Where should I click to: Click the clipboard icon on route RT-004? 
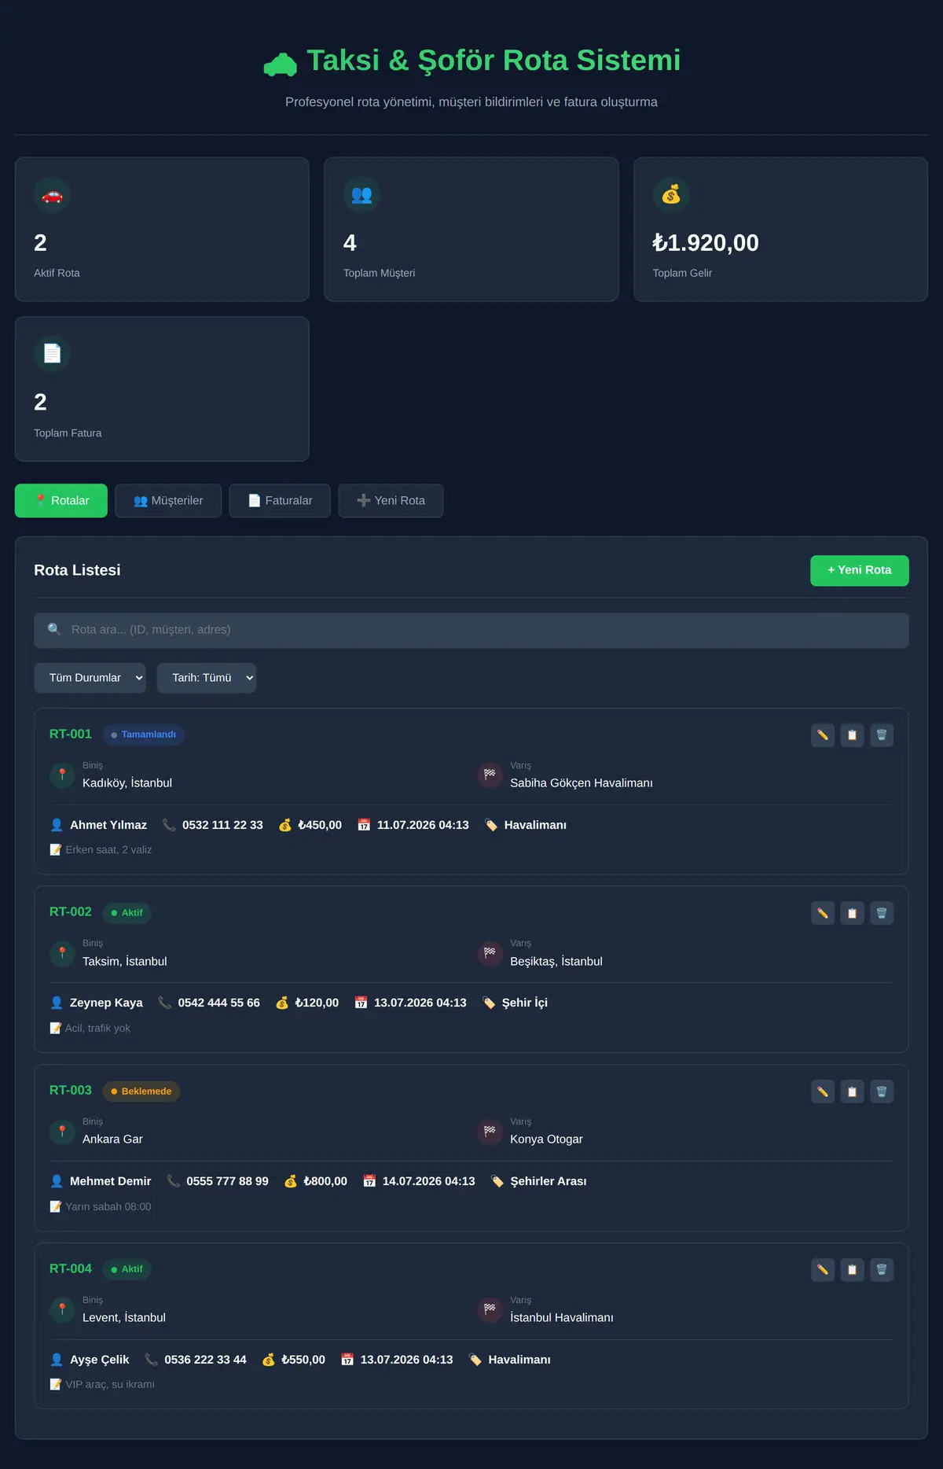pyautogui.click(x=852, y=1270)
